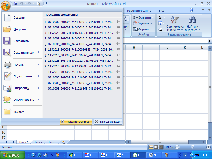
Task: Go to first sheet navigation arrow
Action: tap(2, 142)
